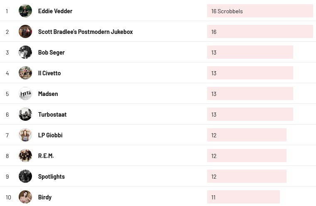The image size is (316, 206).
Task: Select the Il Civetto avatar thumbnail
Action: [x=25, y=73]
